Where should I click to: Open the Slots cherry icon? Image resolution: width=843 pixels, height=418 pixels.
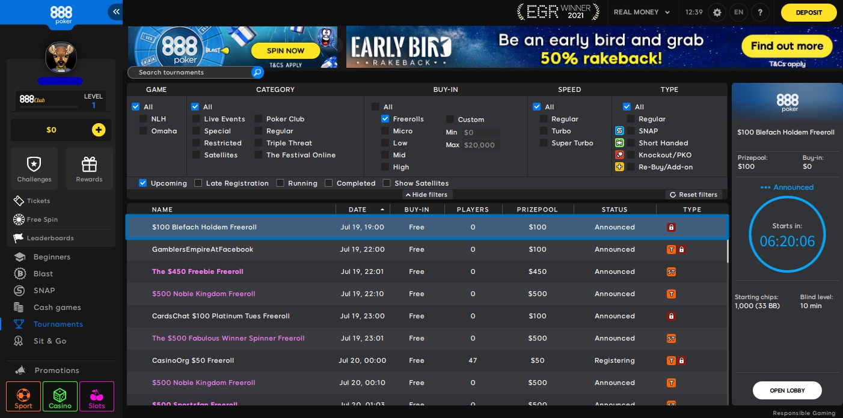(97, 396)
